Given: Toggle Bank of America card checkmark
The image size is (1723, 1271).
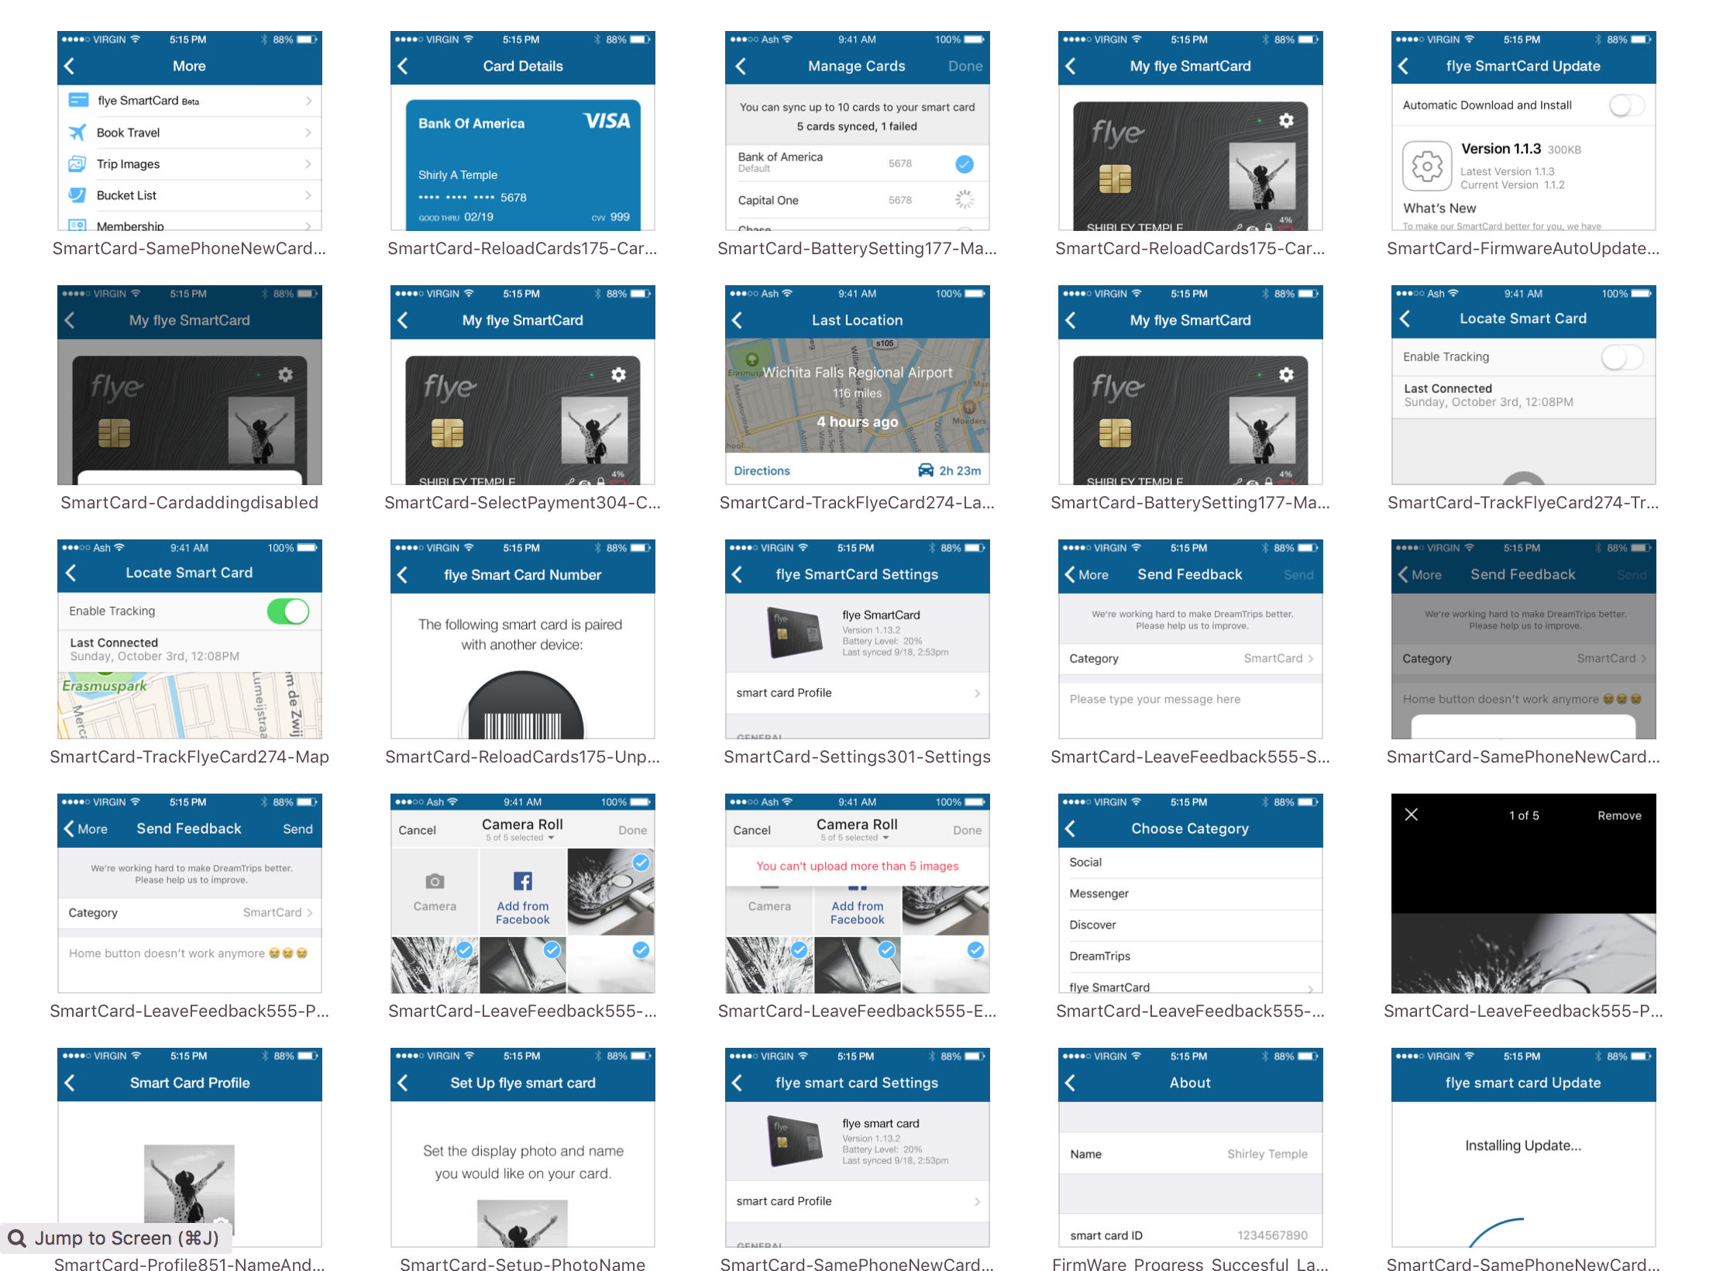Looking at the screenshot, I should click(965, 164).
